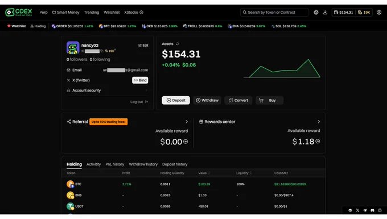
Task: Sort holdings by the Liquidity column
Action: [x=244, y=173]
